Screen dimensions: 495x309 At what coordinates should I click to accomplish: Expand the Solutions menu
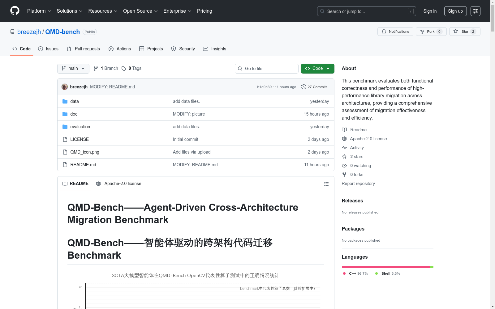click(x=70, y=11)
